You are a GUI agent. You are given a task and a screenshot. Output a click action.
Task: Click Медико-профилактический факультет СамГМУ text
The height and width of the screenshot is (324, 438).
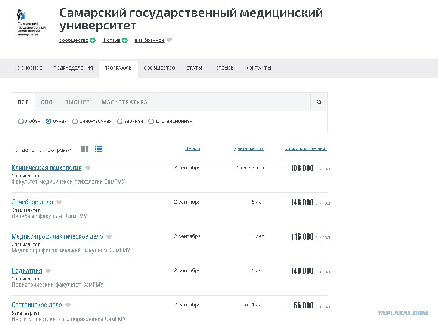point(71,251)
